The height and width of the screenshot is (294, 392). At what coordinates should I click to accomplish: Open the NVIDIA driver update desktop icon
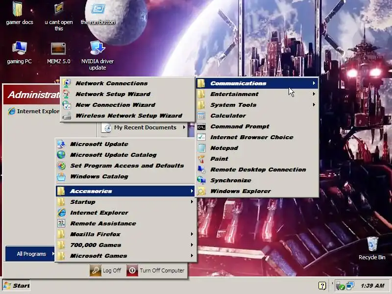point(97,48)
